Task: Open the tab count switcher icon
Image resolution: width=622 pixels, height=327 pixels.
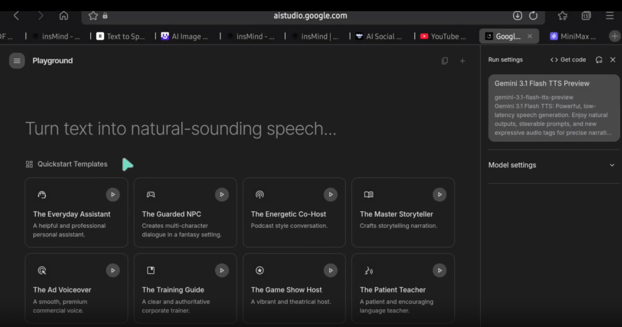Action: (586, 16)
